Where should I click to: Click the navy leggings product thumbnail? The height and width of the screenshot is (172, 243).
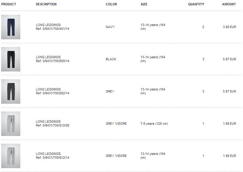[x=11, y=27]
